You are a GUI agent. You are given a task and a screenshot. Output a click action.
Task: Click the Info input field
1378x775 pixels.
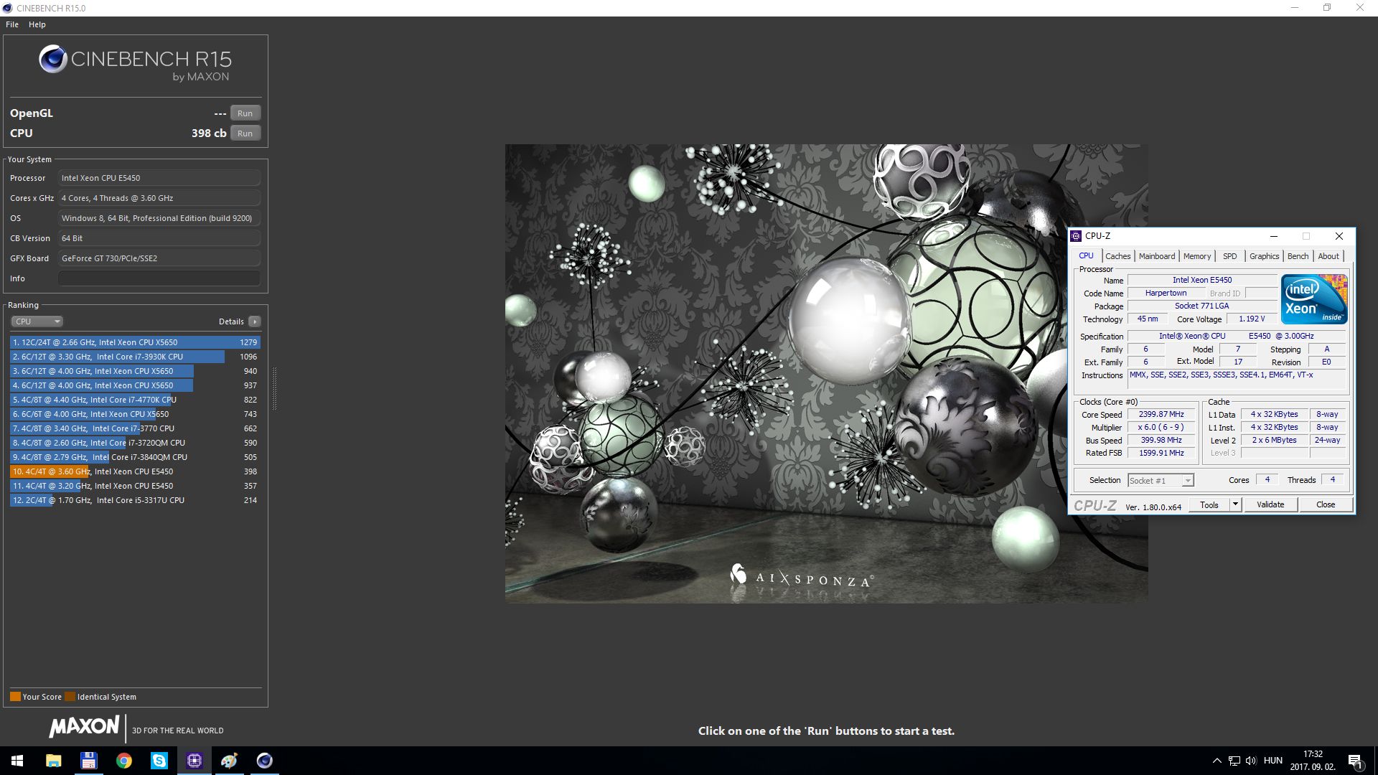tap(159, 278)
